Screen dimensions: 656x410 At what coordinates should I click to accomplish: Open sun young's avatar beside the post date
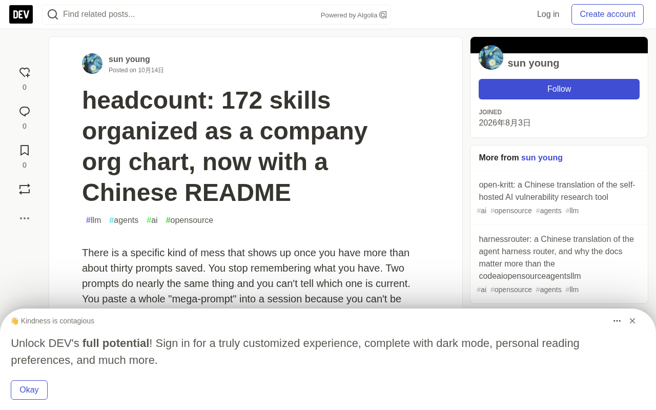point(92,64)
